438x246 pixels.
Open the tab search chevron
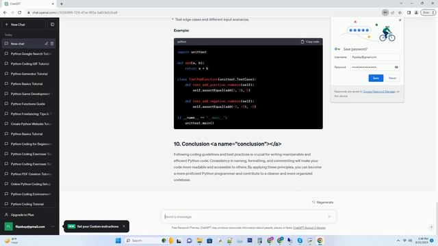pyautogui.click(x=401, y=3)
